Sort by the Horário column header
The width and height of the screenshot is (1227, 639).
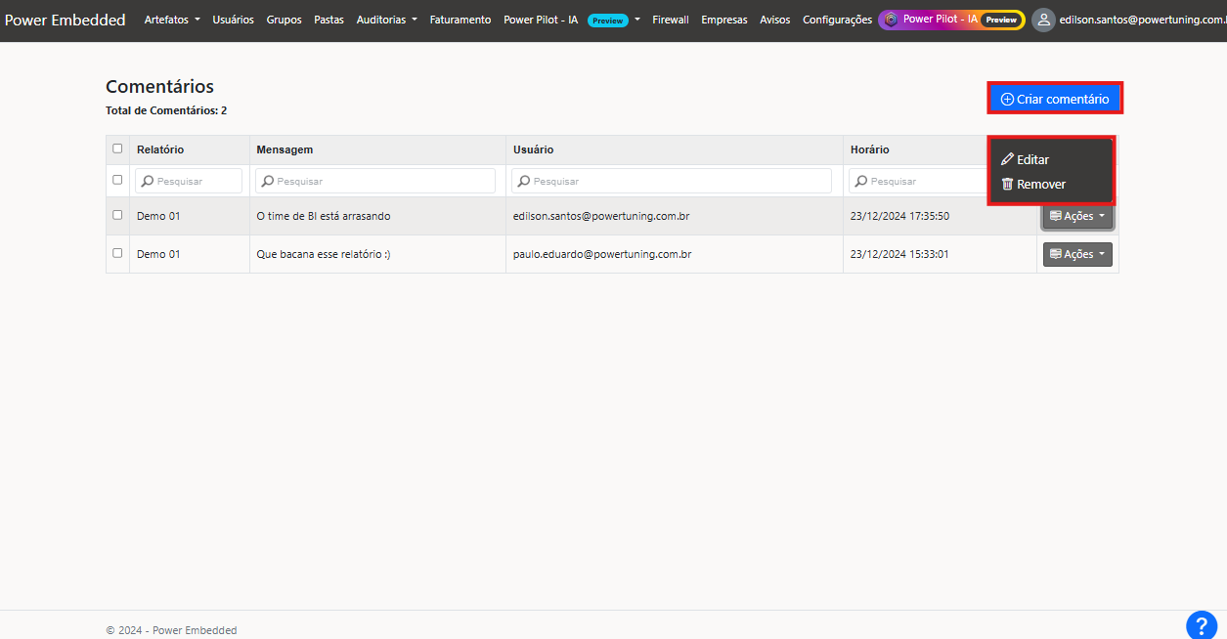[870, 149]
